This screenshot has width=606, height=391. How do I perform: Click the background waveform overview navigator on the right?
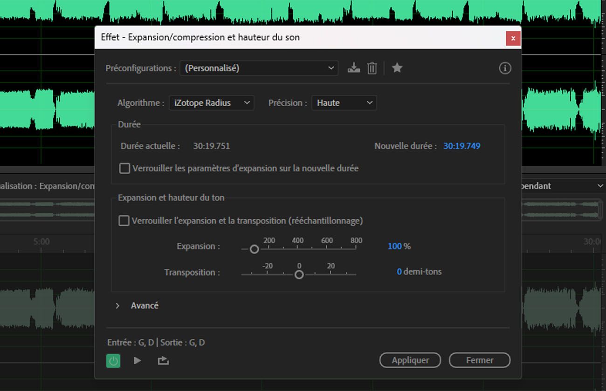tap(562, 209)
